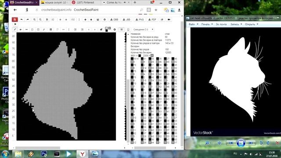Toggle the rope preview view button
Screen dimensions: 281x158
click(x=128, y=29)
